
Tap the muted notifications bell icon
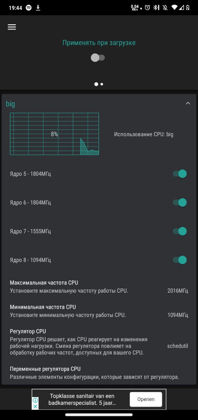click(x=166, y=8)
